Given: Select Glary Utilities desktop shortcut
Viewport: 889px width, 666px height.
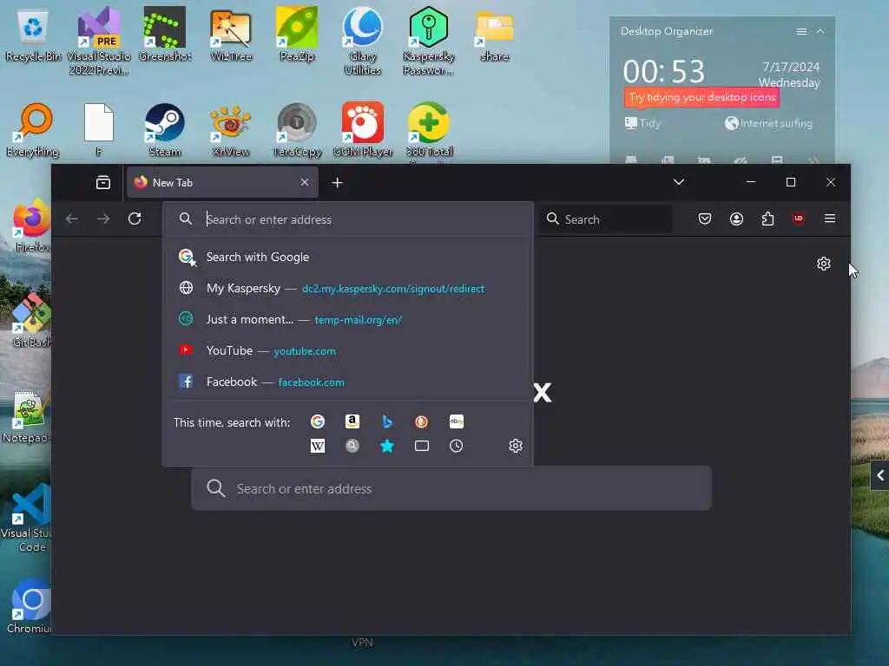Looking at the screenshot, I should click(362, 41).
